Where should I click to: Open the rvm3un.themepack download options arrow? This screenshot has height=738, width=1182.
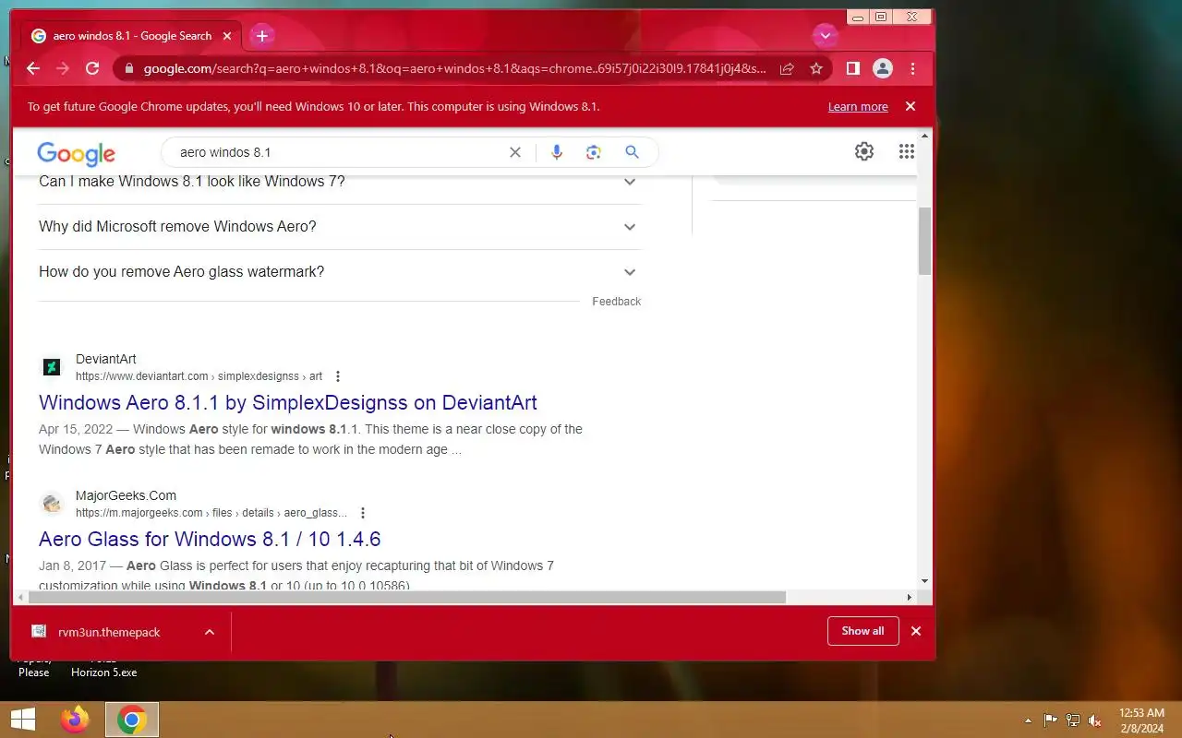tap(210, 632)
